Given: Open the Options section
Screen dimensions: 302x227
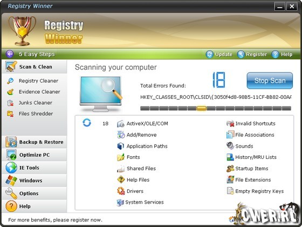Looking at the screenshot, I should point(35,193).
